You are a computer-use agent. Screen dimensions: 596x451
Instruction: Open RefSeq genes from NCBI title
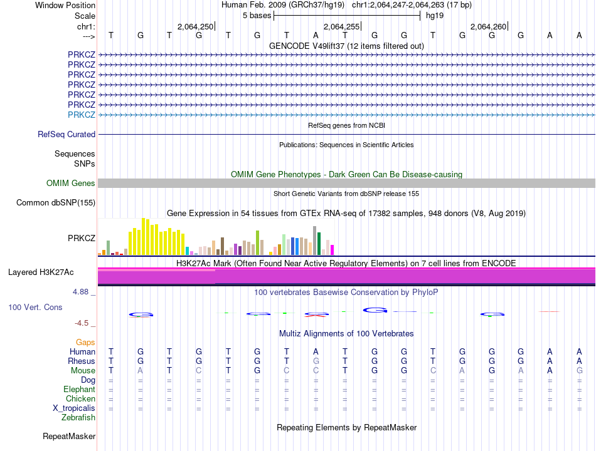(346, 125)
